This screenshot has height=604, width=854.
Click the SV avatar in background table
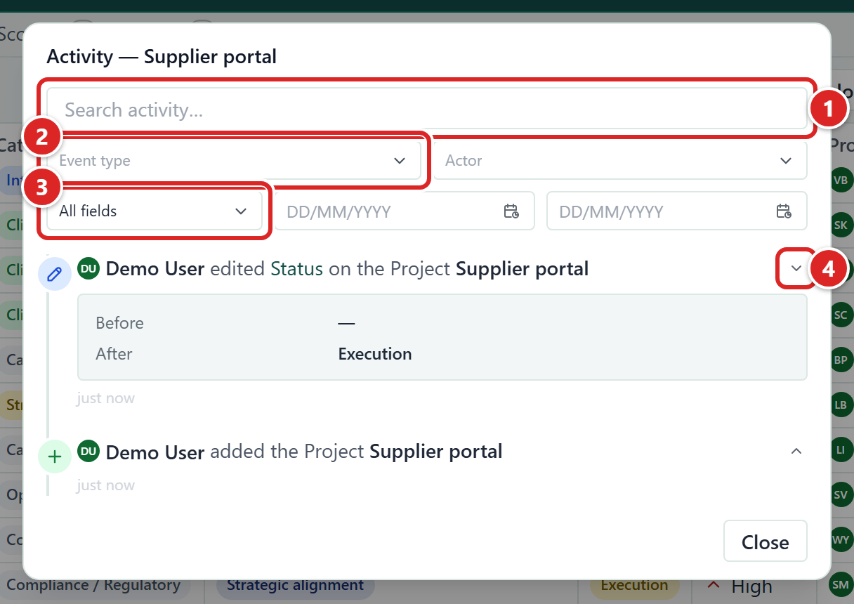[841, 494]
